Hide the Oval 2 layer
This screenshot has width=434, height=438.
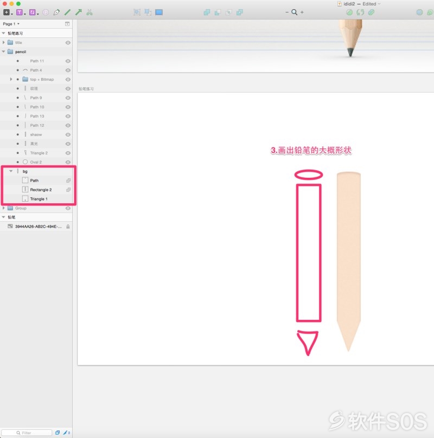(68, 162)
